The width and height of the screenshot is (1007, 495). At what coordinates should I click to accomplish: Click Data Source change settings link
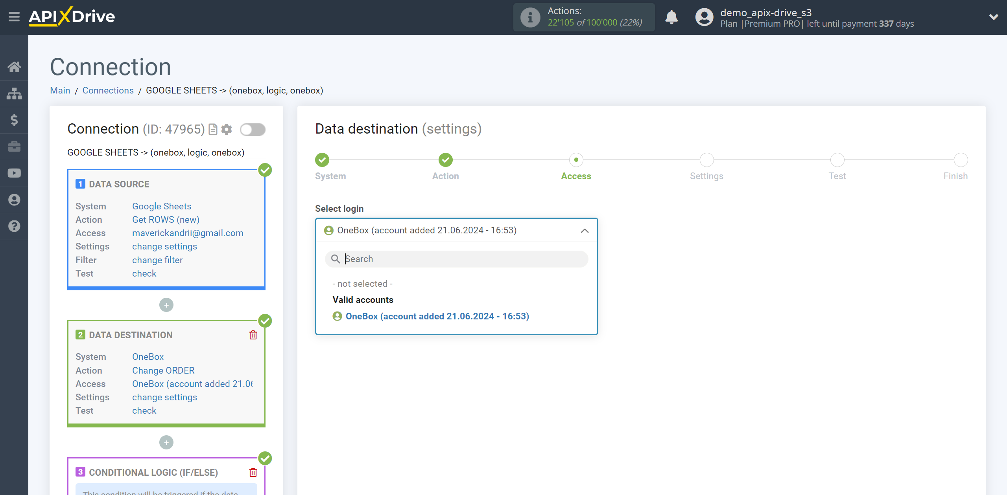(x=164, y=246)
